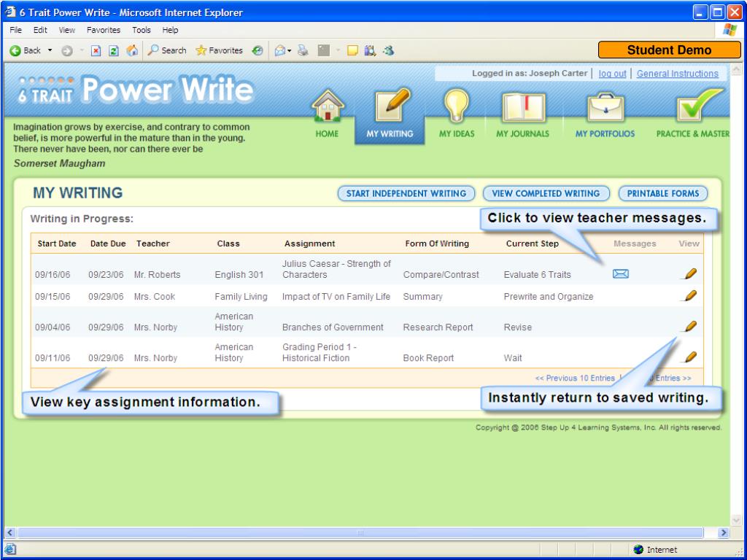Open Historical Fiction pencil icon
747x560 pixels.
(x=690, y=357)
